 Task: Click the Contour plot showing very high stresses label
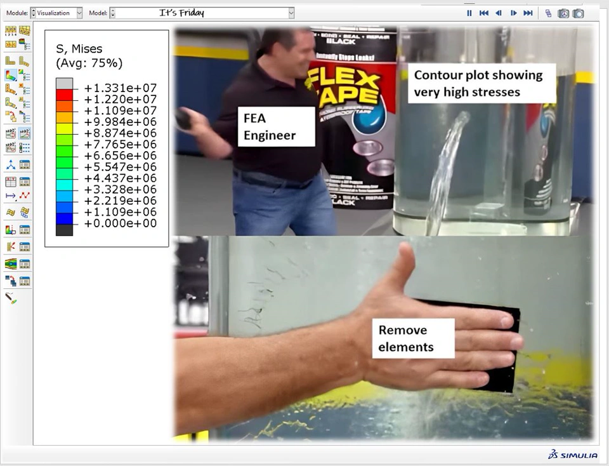[x=481, y=84]
